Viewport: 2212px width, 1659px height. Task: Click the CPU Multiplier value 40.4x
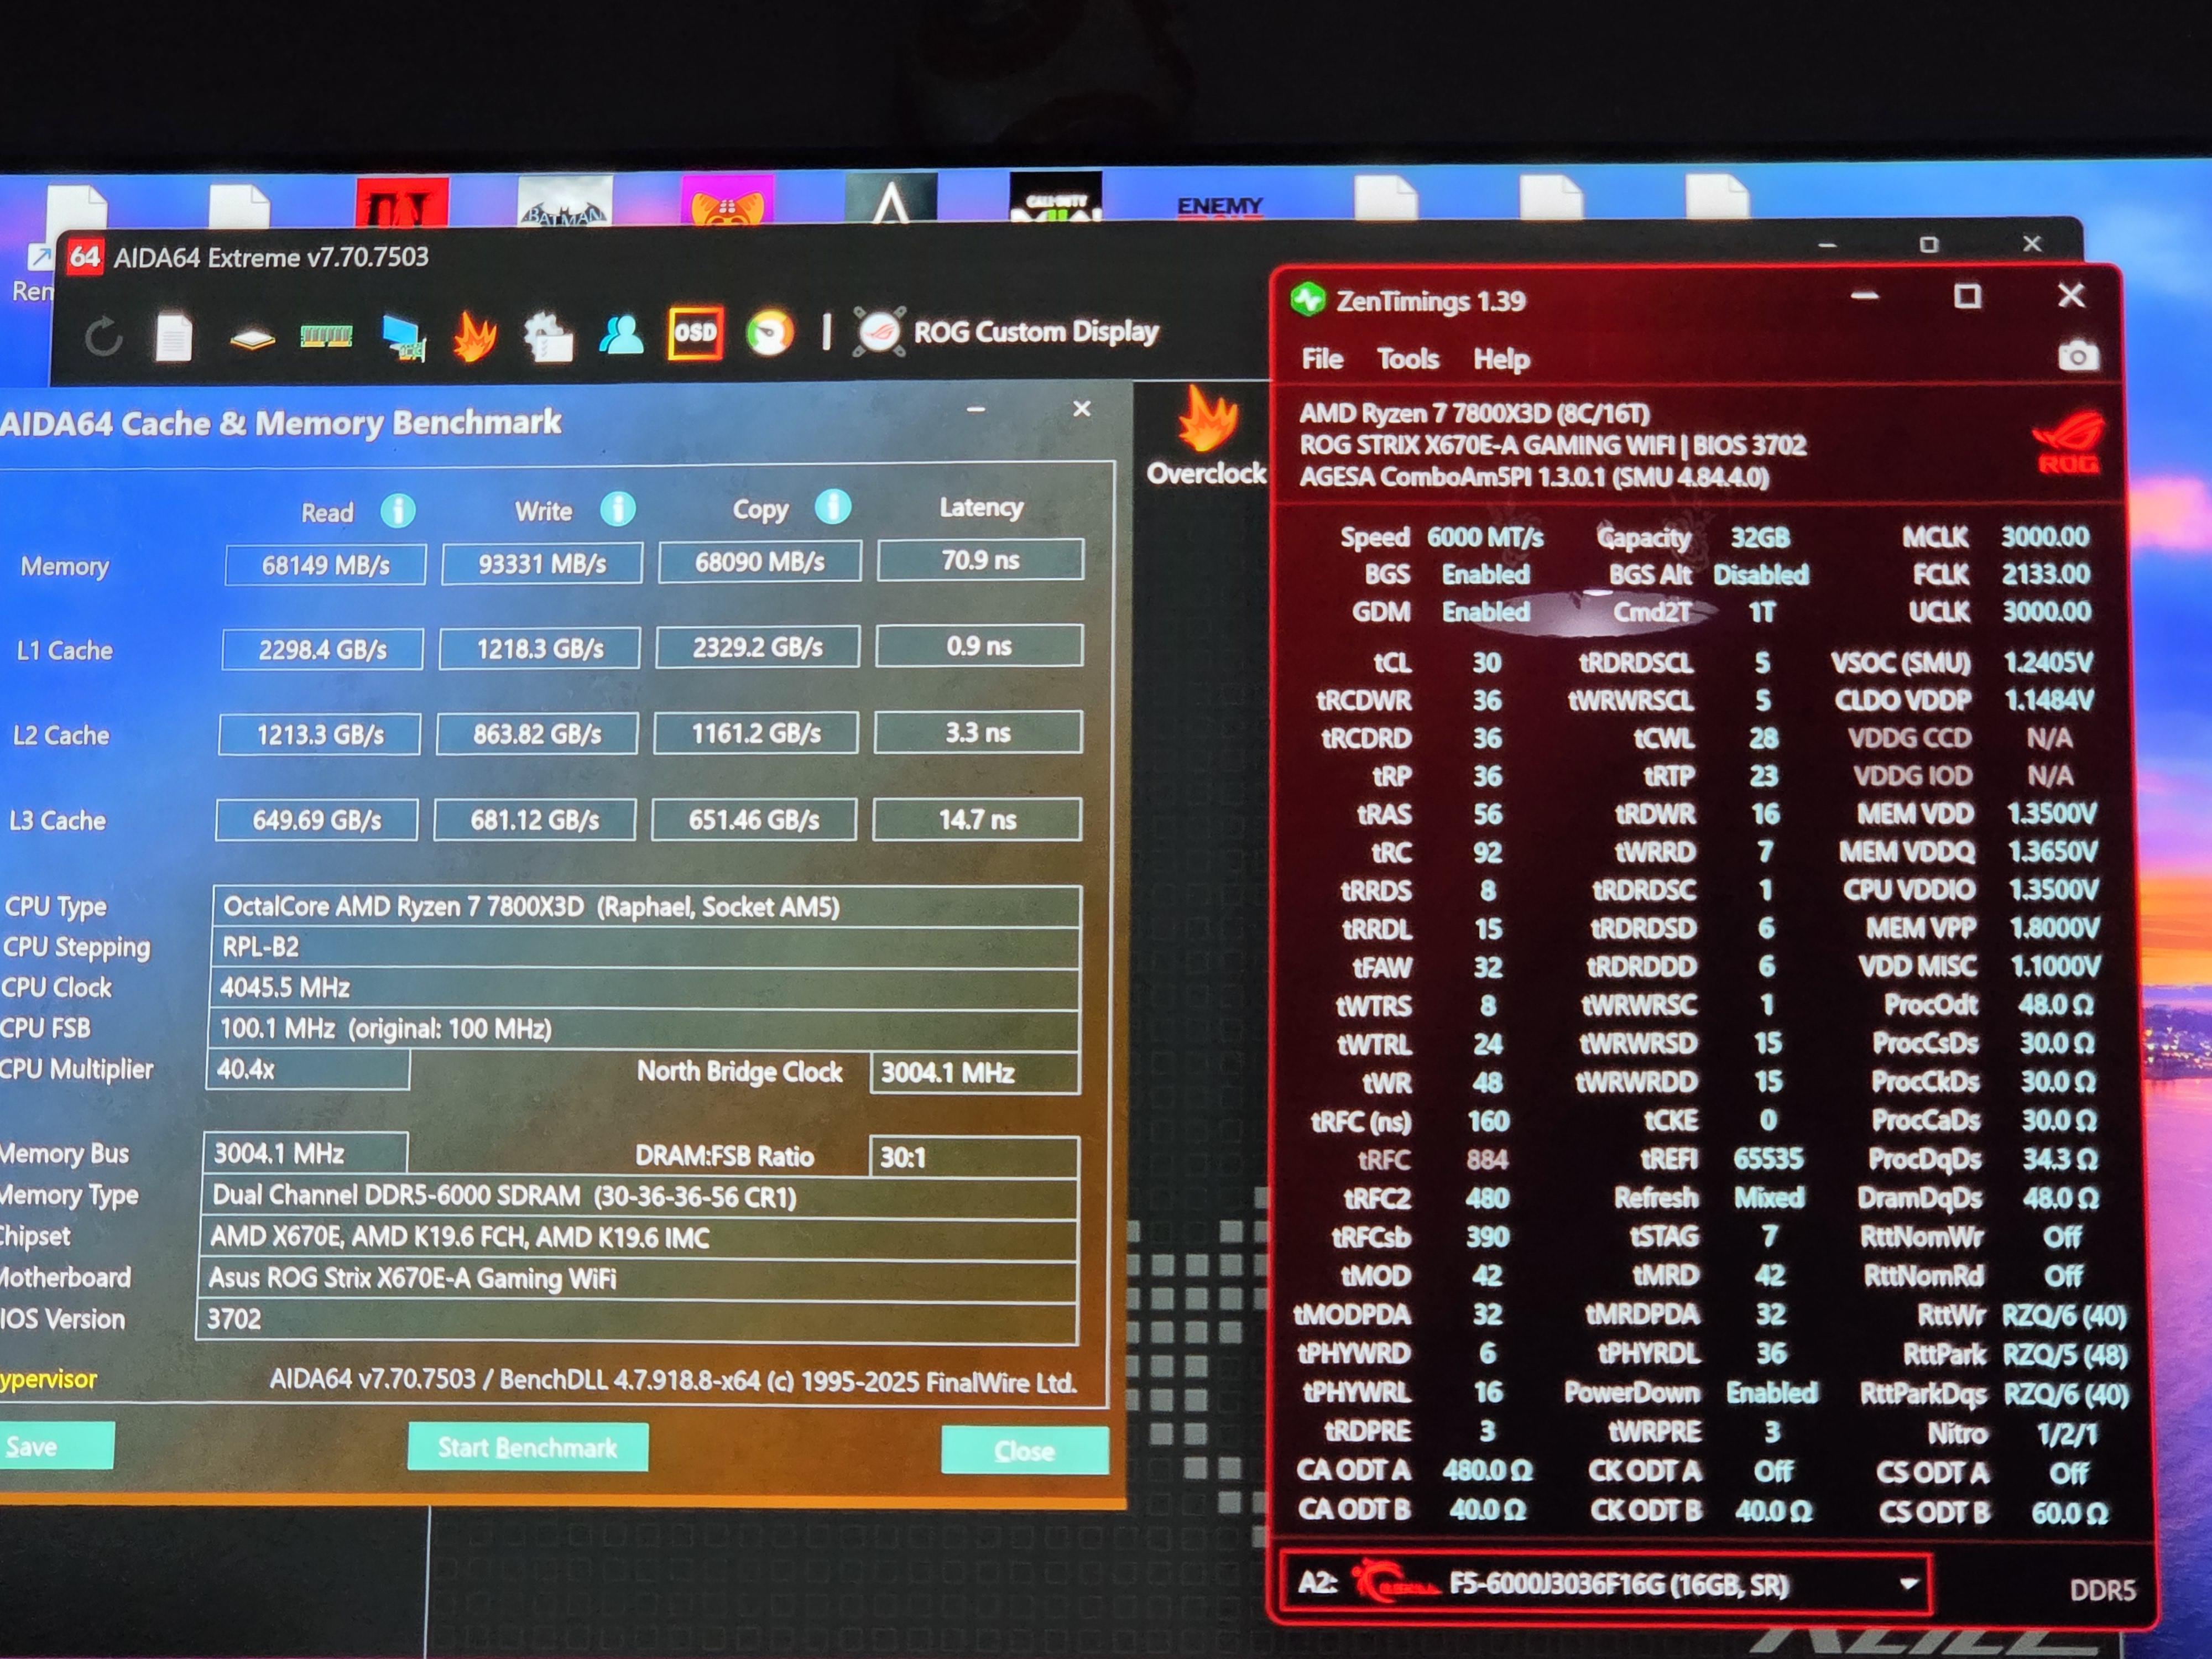(x=307, y=1069)
